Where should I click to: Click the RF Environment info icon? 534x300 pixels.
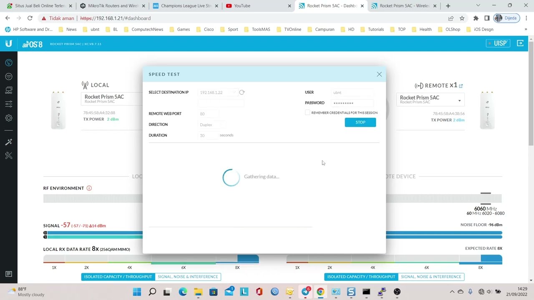tap(89, 188)
